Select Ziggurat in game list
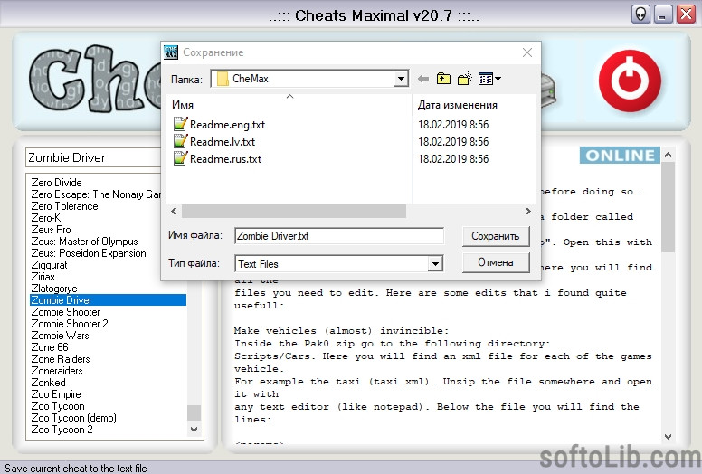 [49, 265]
